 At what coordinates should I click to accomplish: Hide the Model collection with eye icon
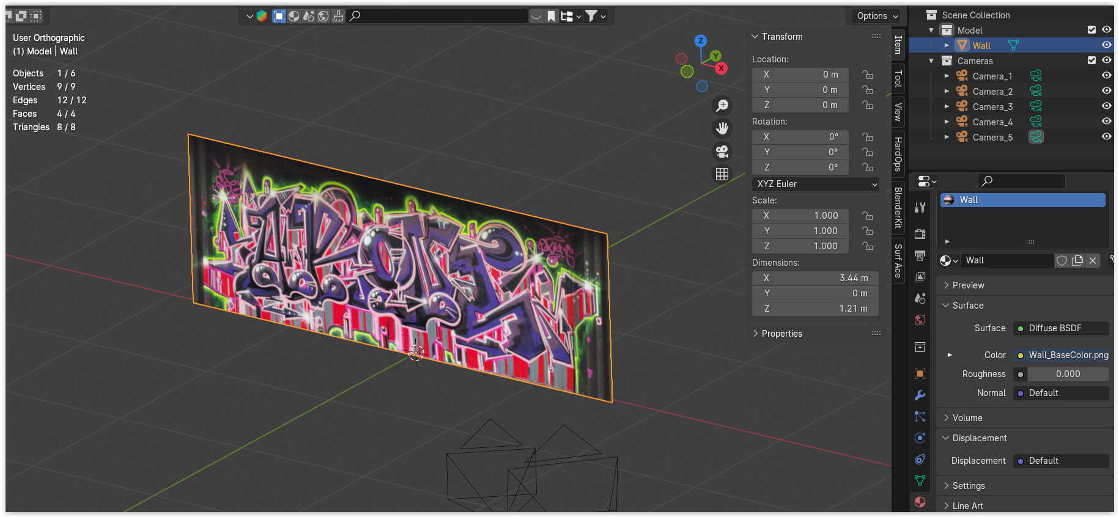click(1106, 30)
